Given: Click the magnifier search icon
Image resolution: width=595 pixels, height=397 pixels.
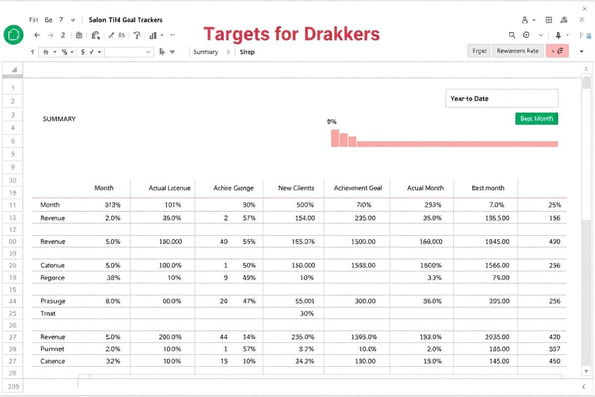Looking at the screenshot, I should point(512,35).
